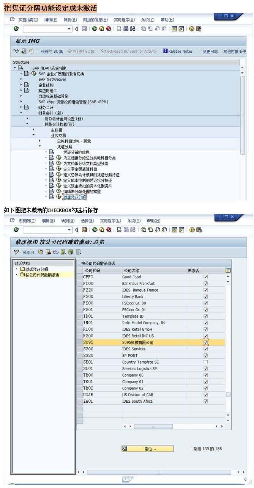The image size is (254, 488).
Task: Toggle 未激活 checkbox for IDES Retail GmbH
Action: tap(206, 330)
